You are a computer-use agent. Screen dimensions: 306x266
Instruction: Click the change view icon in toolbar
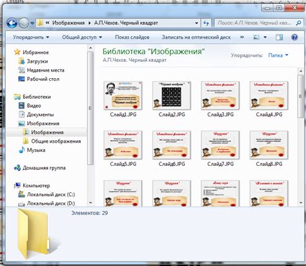[x=256, y=37]
